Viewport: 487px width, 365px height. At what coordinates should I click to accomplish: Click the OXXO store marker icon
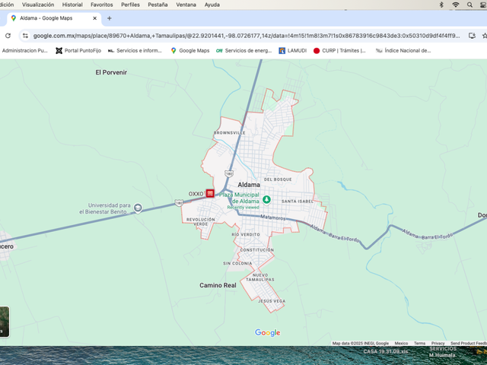coord(210,193)
